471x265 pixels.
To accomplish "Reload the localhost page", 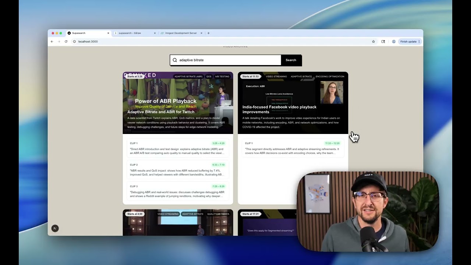I will (x=66, y=42).
